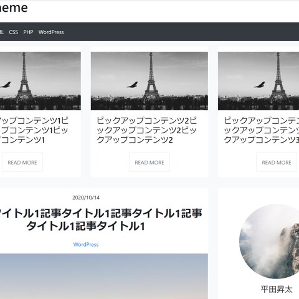
Task: Open the ピックアップコンテンツ3 Eiffel Tower thumbnail
Action: (259, 81)
